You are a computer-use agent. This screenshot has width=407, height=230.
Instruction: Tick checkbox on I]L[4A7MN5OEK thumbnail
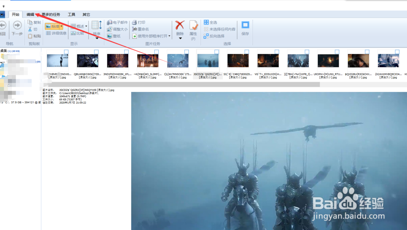tap(187, 52)
